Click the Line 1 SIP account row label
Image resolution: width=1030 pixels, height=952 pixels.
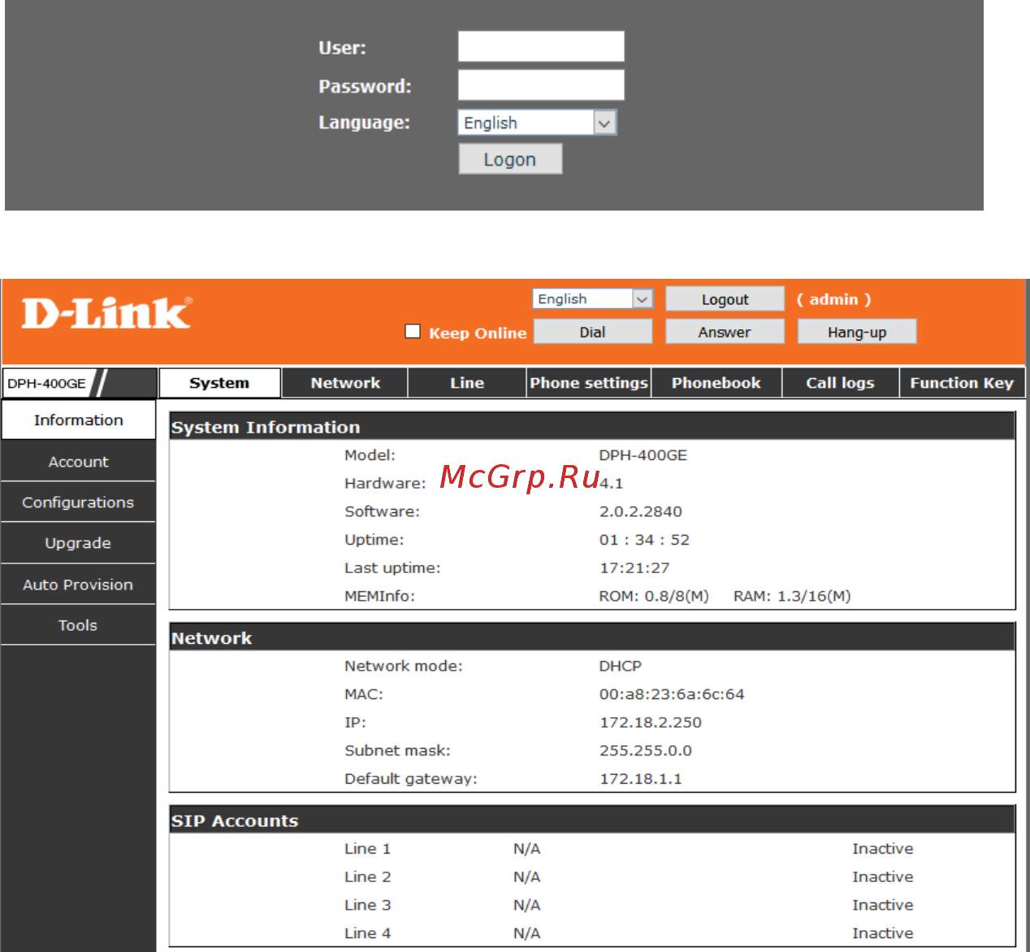coord(367,849)
